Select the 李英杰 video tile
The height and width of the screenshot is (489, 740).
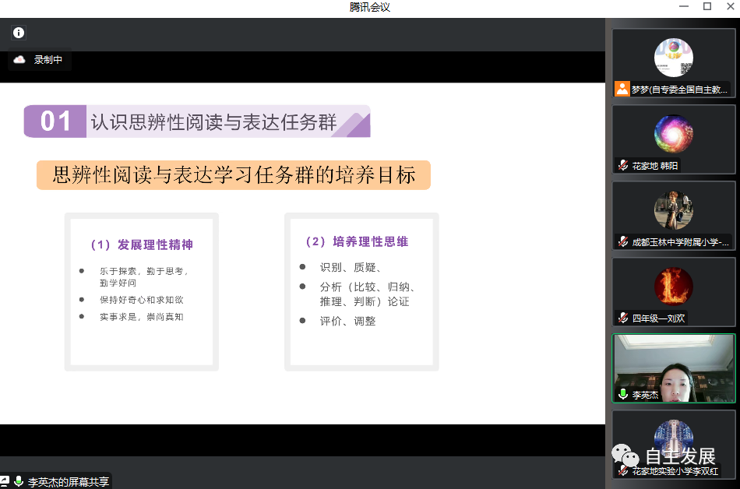pos(674,368)
